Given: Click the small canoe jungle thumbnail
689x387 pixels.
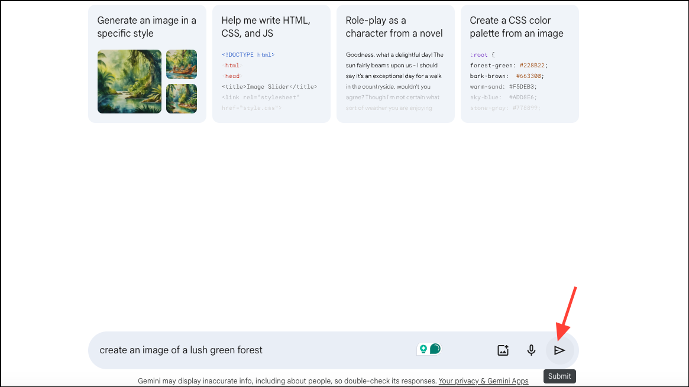Looking at the screenshot, I should (x=182, y=64).
